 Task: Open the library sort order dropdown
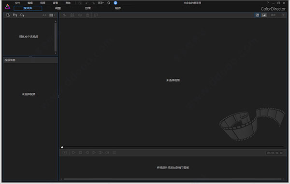pyautogui.click(x=45, y=15)
